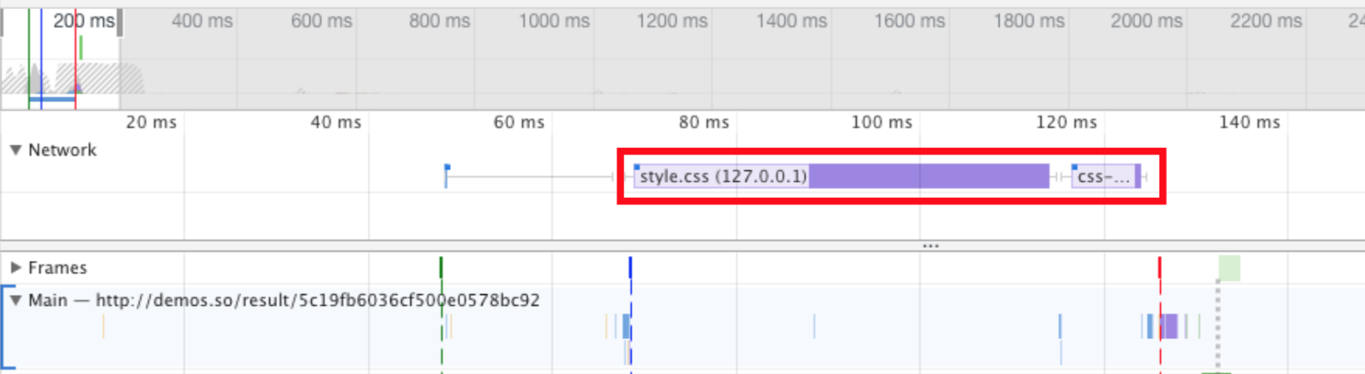
Task: Expand the Frames track
Action: click(15, 268)
